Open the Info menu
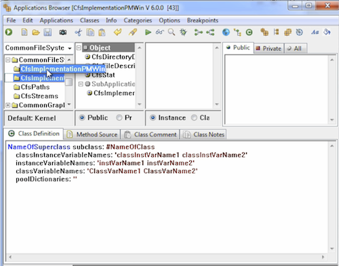Viewport: 339px width, 266px height. coord(111,20)
